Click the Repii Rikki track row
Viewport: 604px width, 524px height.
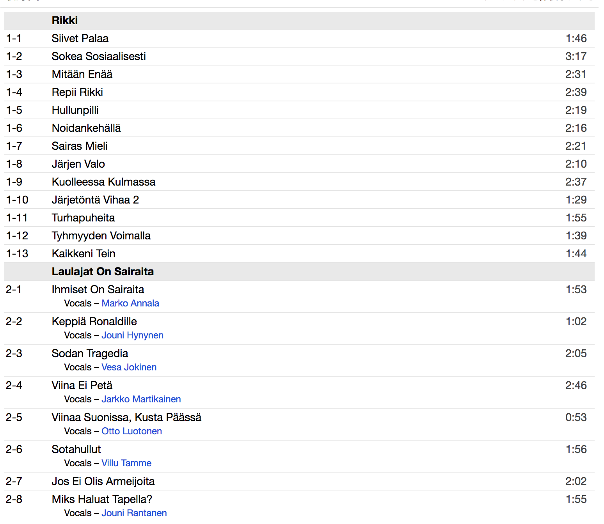pos(299,92)
